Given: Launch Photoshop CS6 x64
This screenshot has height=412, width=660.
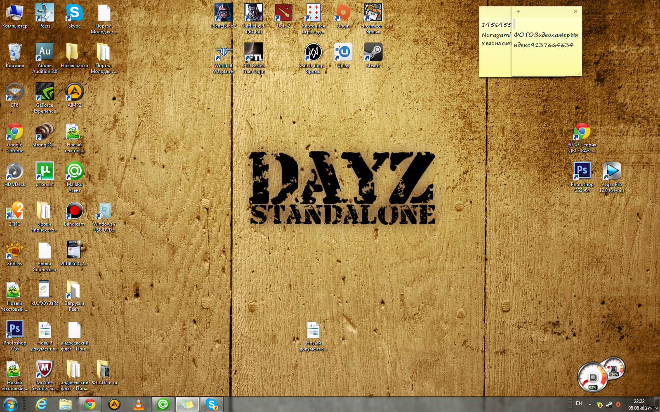Looking at the screenshot, I should click(582, 178).
